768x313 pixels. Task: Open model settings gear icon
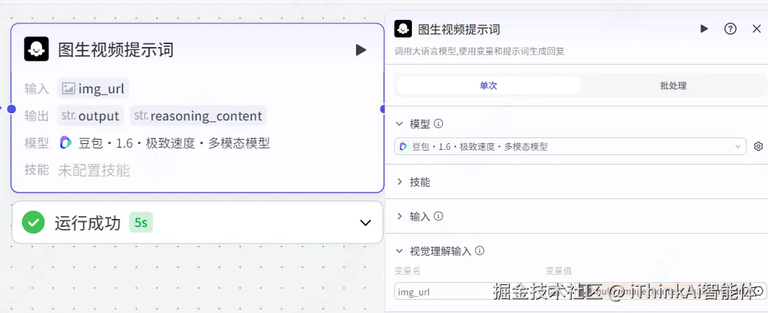pyautogui.click(x=758, y=146)
